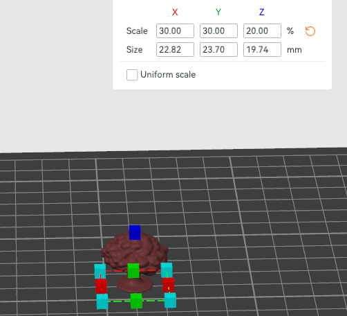Viewport: 347px width, 316px height.
Task: Pick the front-left cyan corner handle
Action: click(x=102, y=301)
